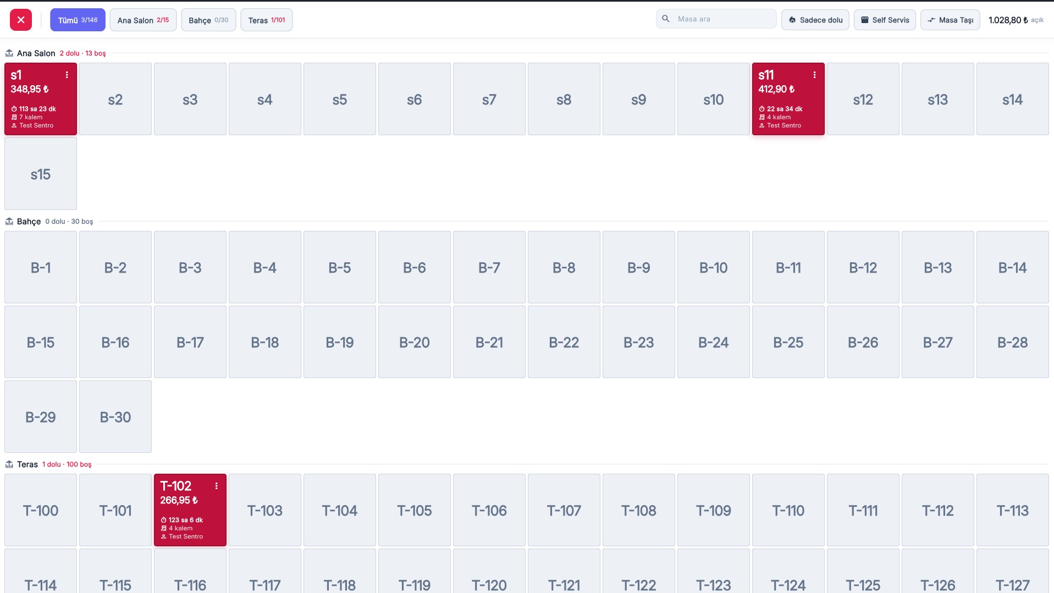Focus the Masa ara search field

(716, 19)
